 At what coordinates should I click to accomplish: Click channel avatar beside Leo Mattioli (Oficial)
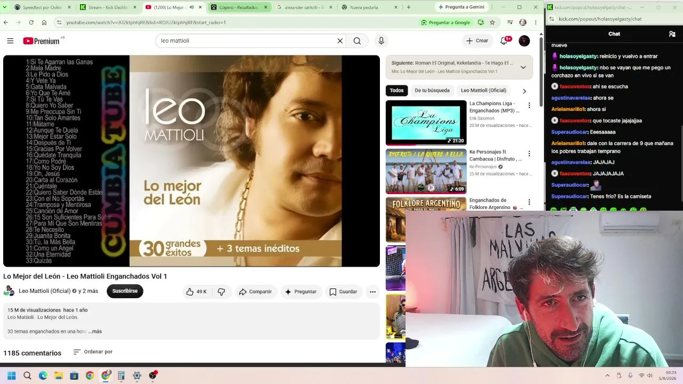(9, 291)
